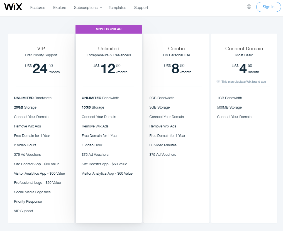The width and height of the screenshot is (283, 231).
Task: Click the Sign In button
Action: tap(269, 7)
